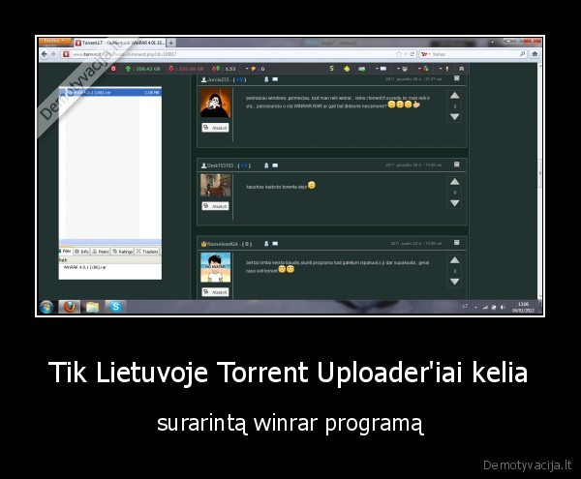
Task: Open the search engine dropdown arrow
Action: click(429, 54)
